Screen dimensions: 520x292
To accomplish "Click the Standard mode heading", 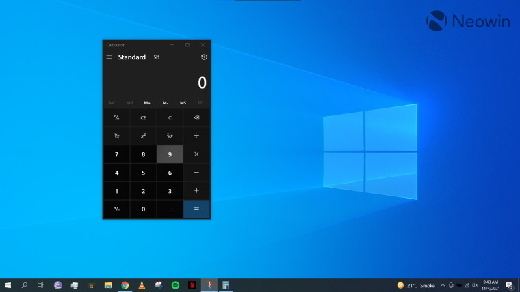I will 131,57.
